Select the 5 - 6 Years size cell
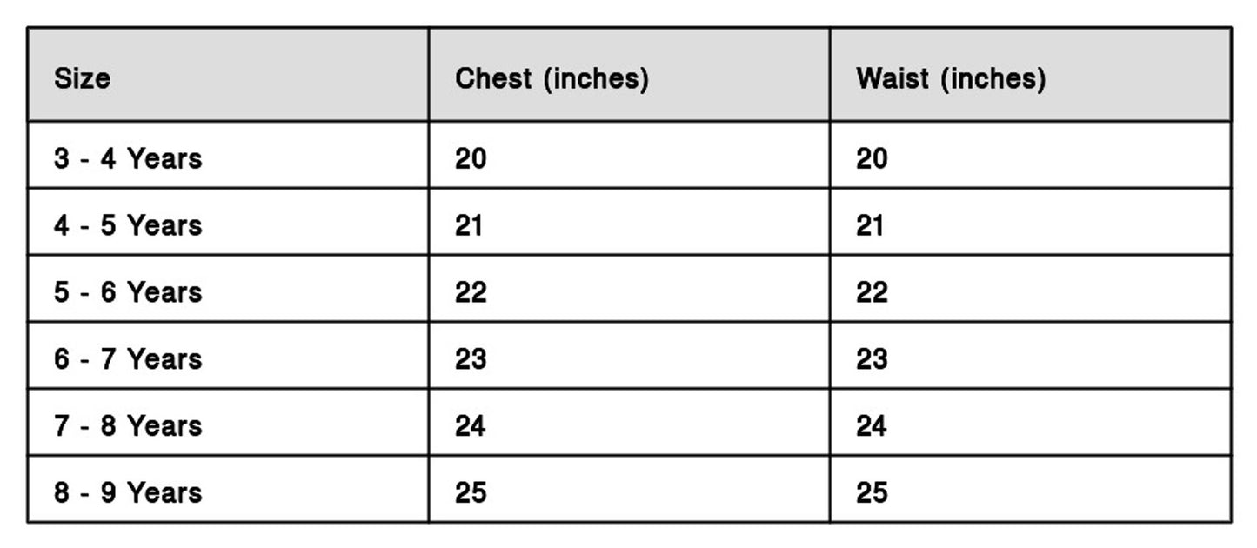 pyautogui.click(x=128, y=292)
